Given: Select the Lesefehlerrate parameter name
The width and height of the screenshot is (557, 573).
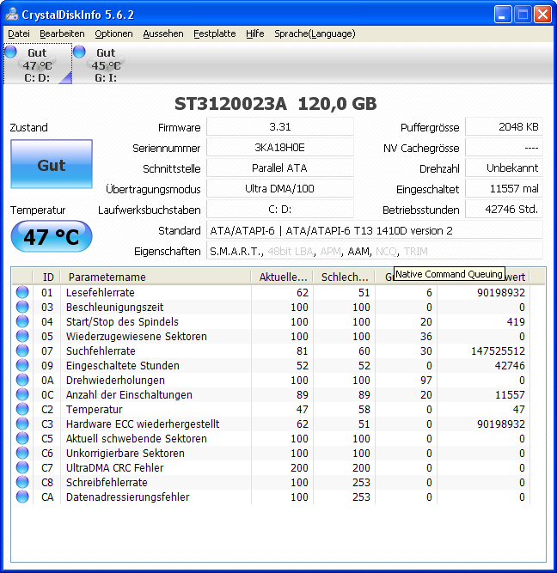Looking at the screenshot, I should (x=101, y=292).
